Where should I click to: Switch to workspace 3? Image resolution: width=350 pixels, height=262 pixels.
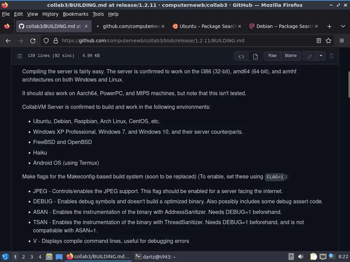point(32,257)
